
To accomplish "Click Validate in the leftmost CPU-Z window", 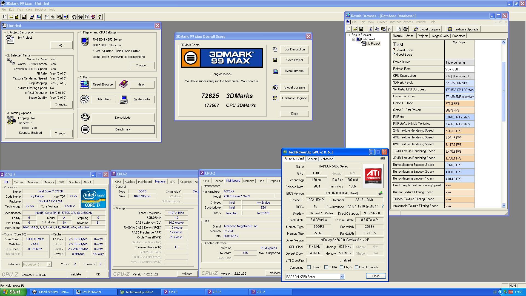I will tap(76, 274).
